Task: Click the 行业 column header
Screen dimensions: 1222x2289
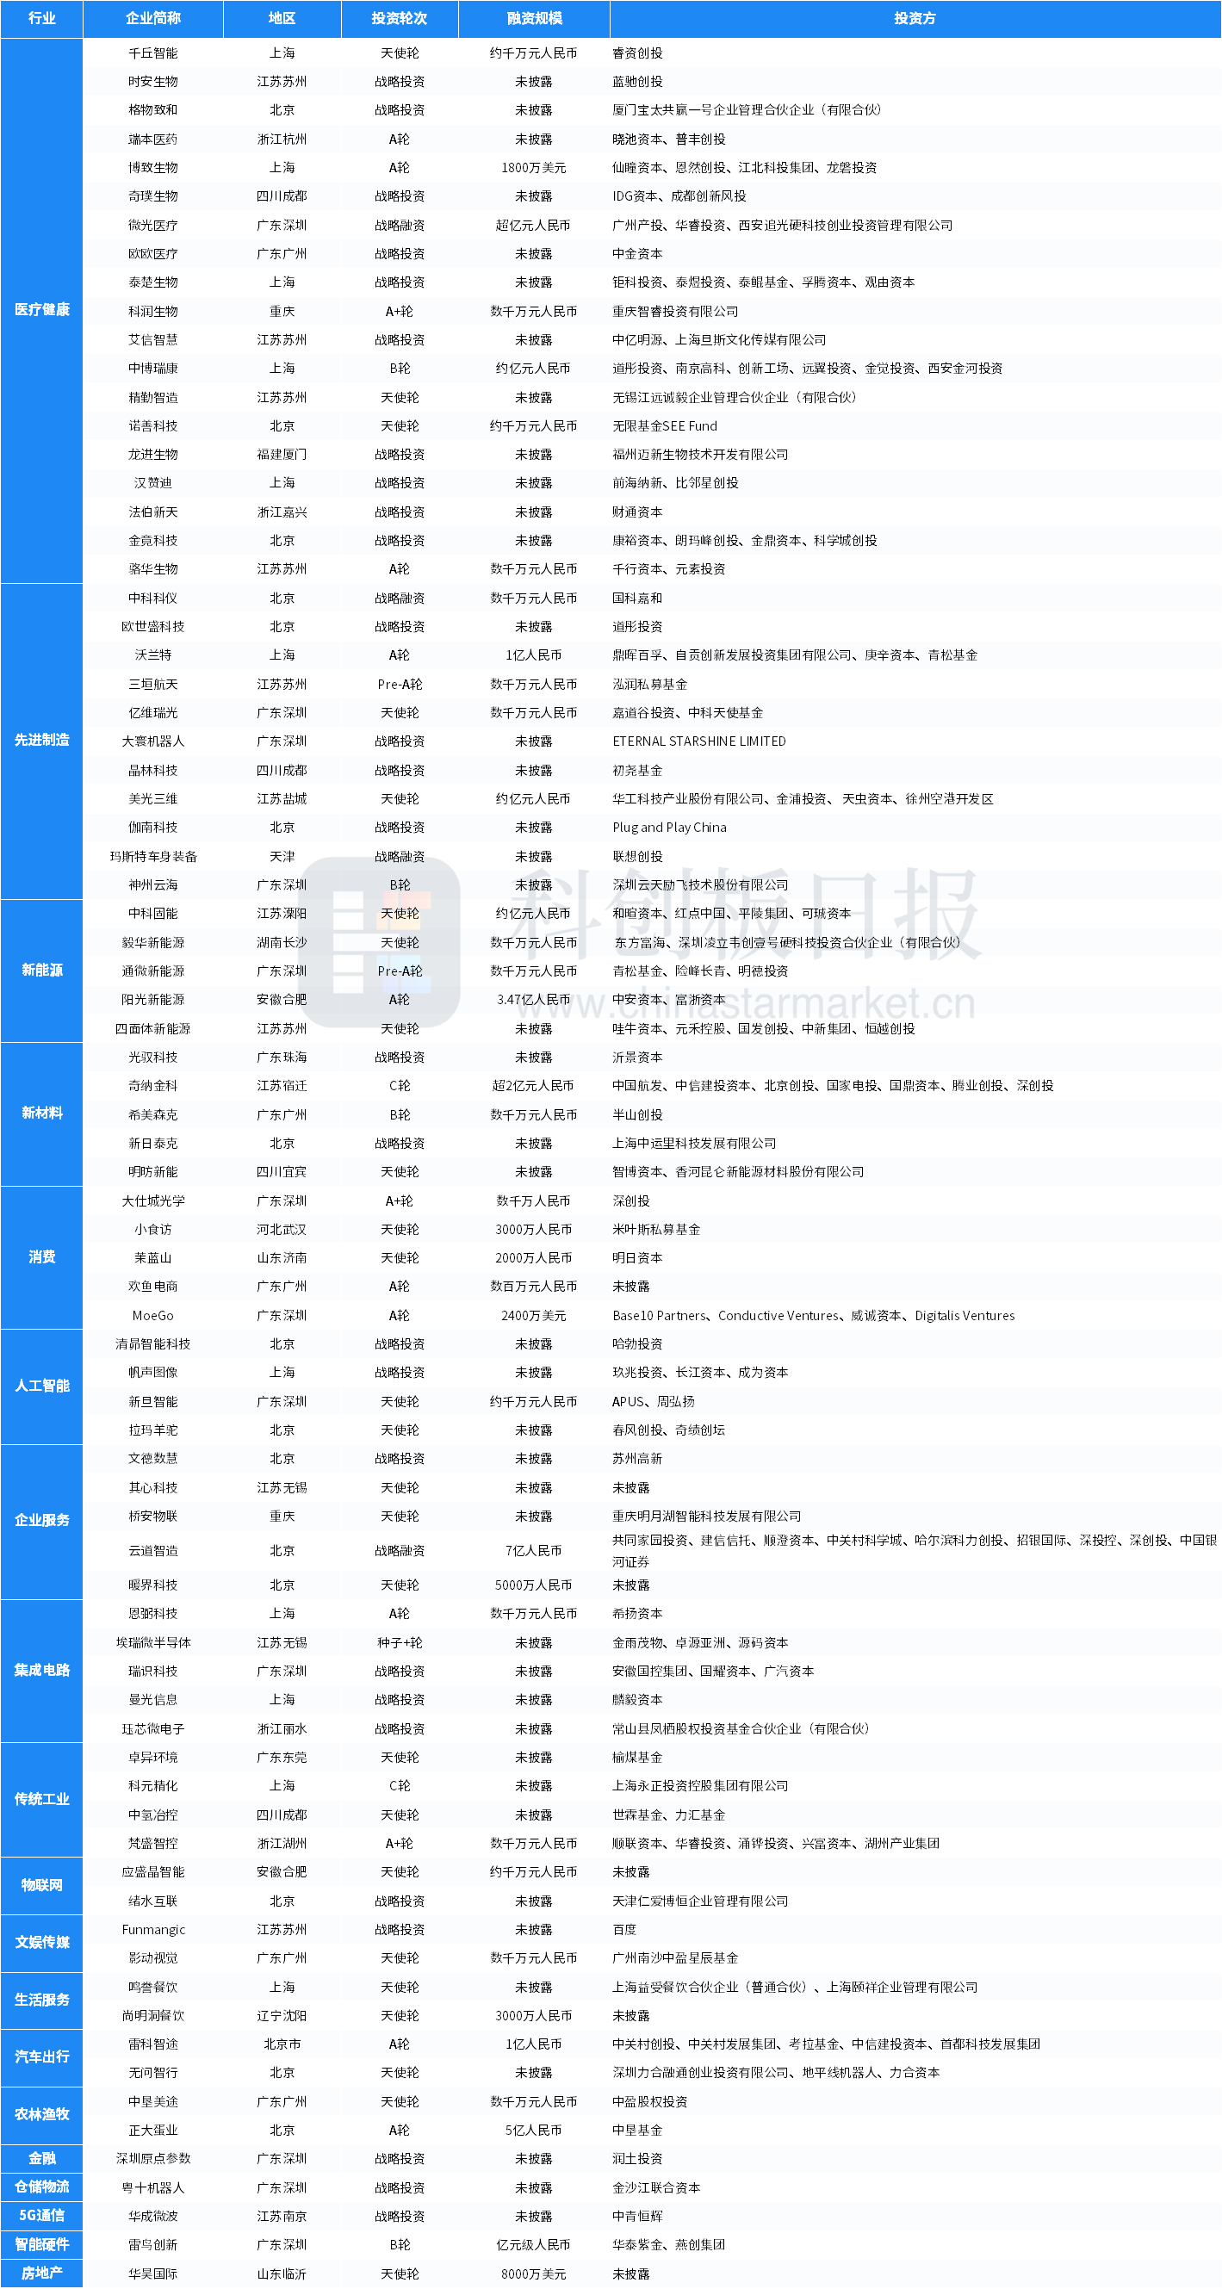Action: tap(42, 19)
